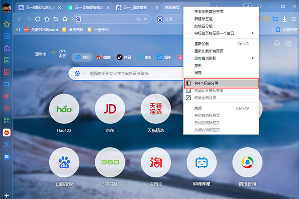Choose 将4个标签分屏 menu entry

[x=221, y=83]
